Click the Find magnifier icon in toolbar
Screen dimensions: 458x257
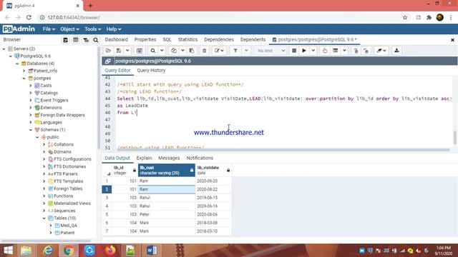pyautogui.click(x=152, y=51)
